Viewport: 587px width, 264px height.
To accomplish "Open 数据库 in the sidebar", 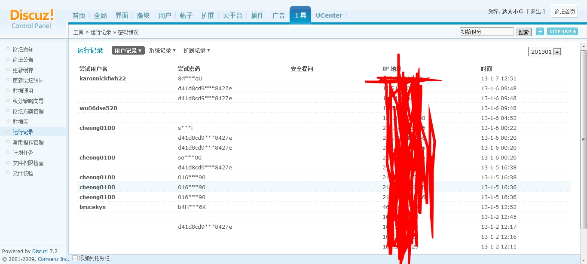I will click(20, 122).
